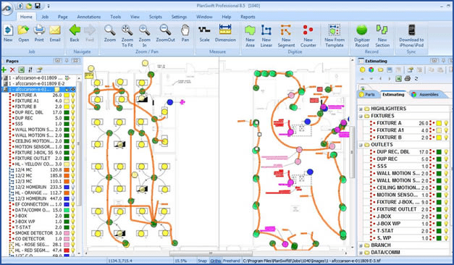Open the New From Template tool
454x265 pixels.
335,35
